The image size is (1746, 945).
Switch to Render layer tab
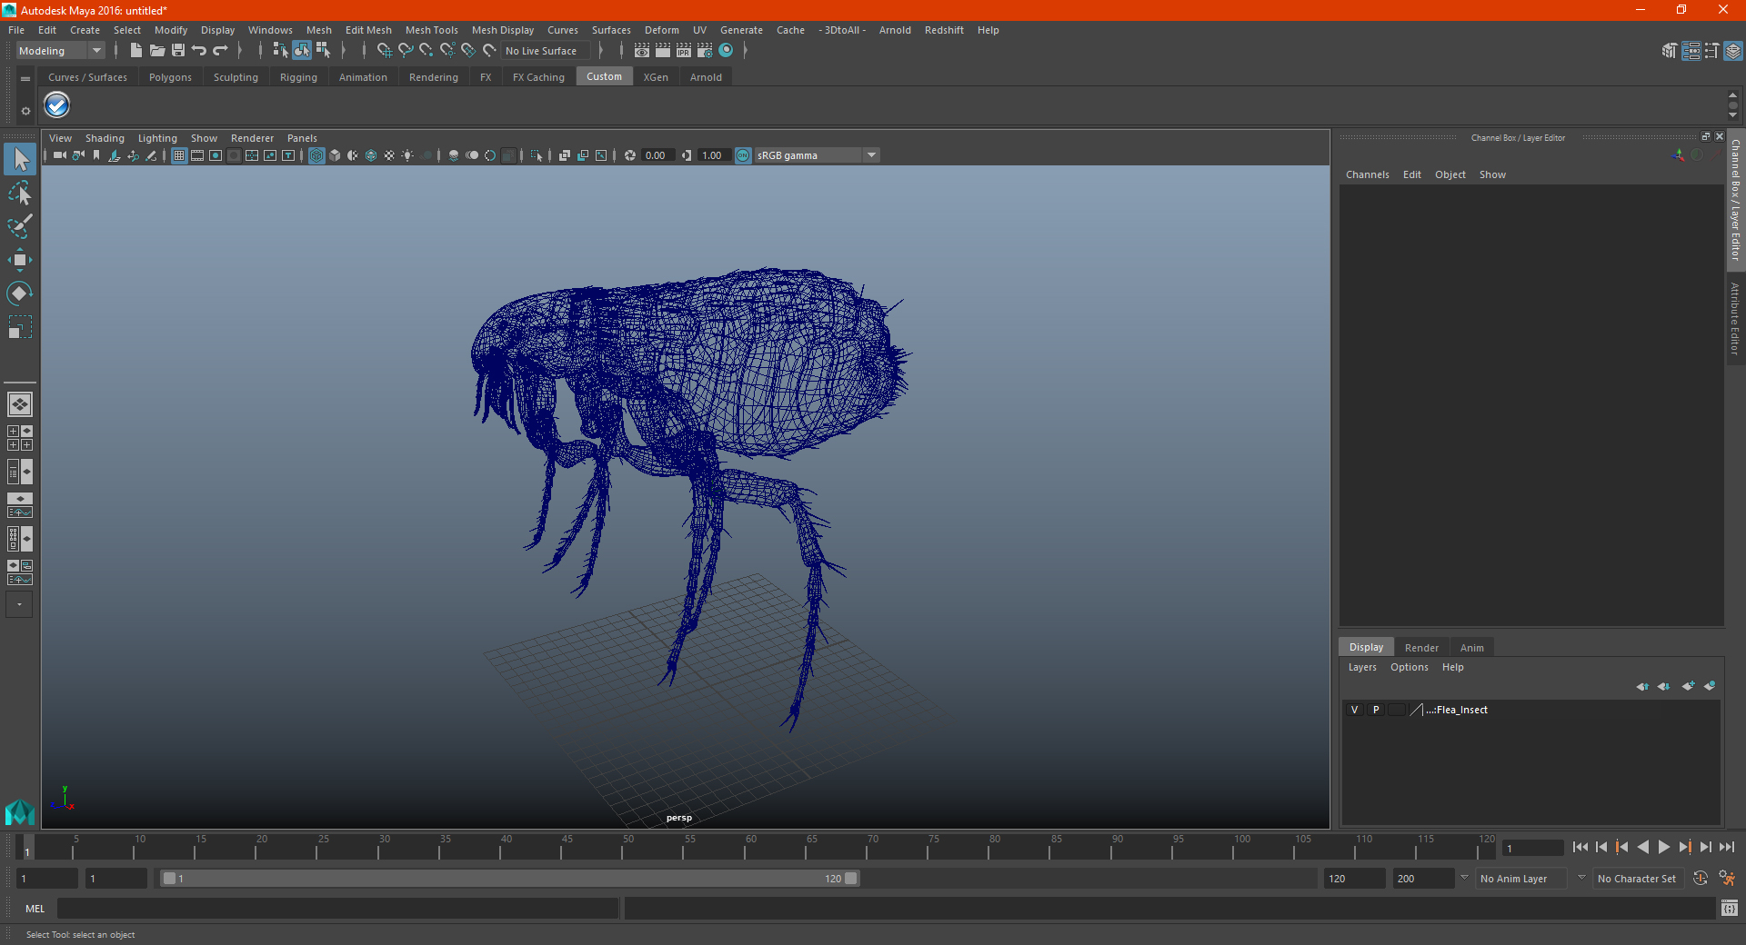[1421, 648]
